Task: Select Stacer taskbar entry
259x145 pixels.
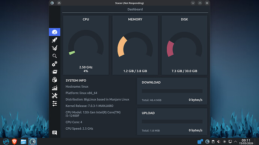Action: coord(32,142)
